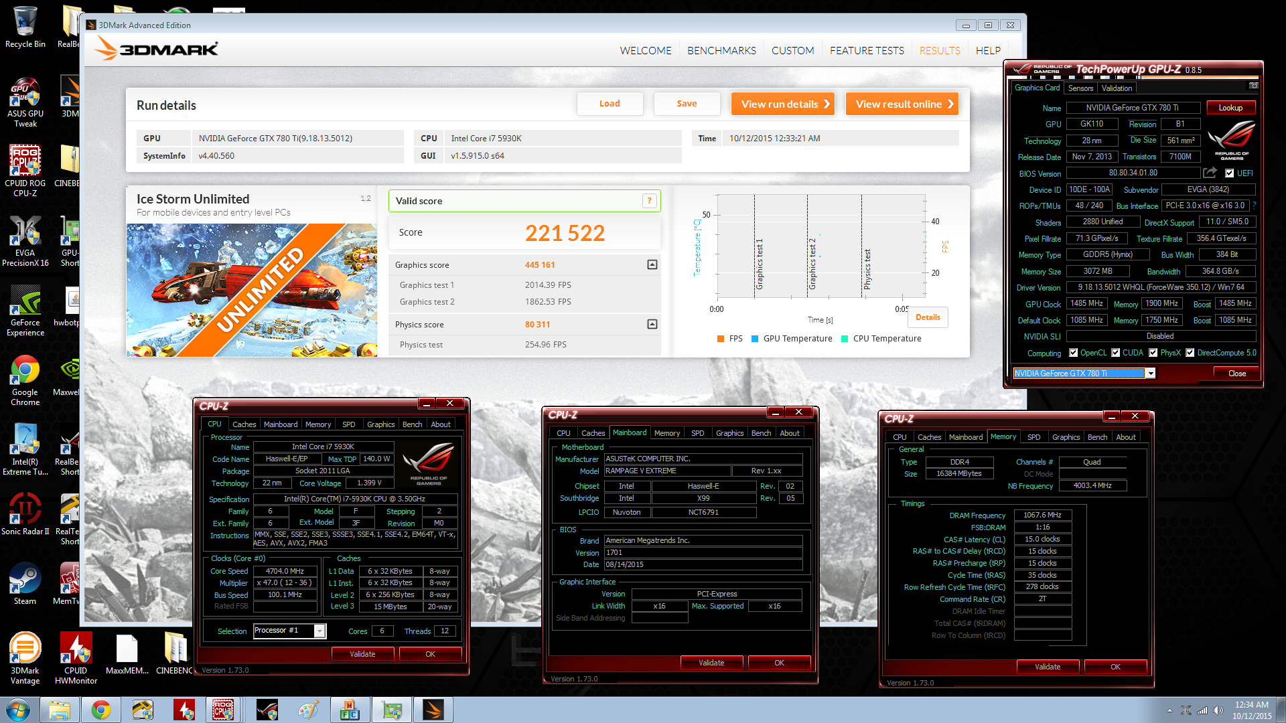Viewport: 1286px width, 723px height.
Task: Open GeForce Experience desktop icon
Action: (x=25, y=311)
